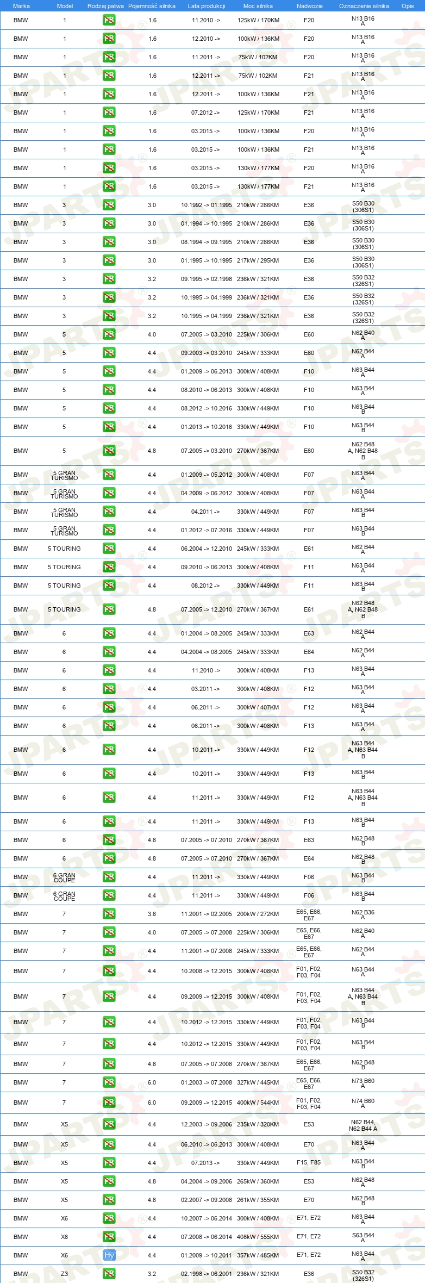Click fuel icon in row 09.2003 -> 03.2010
The height and width of the screenshot is (1283, 425).
coord(109,353)
